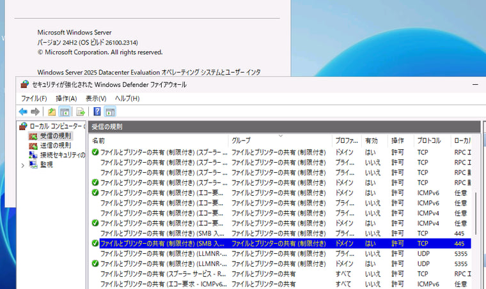Select 受信の規則 in the tree
Screen dimensions: 486x289
tap(56, 136)
